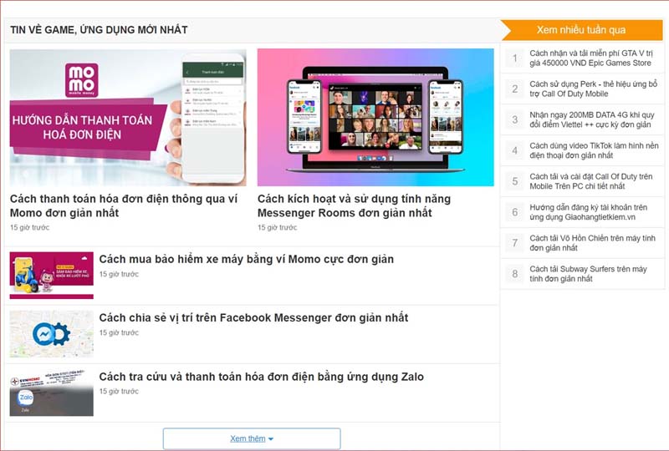Open the Momo electricity bill article thumbnail
669x451 pixels.
128,117
